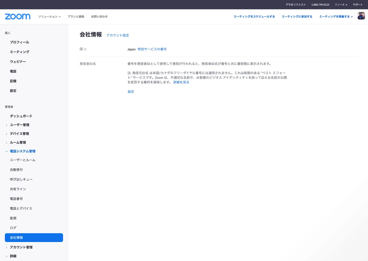The width and height of the screenshot is (368, 261).
Task: Select 会社情報 in sidebar
Action: 34,238
